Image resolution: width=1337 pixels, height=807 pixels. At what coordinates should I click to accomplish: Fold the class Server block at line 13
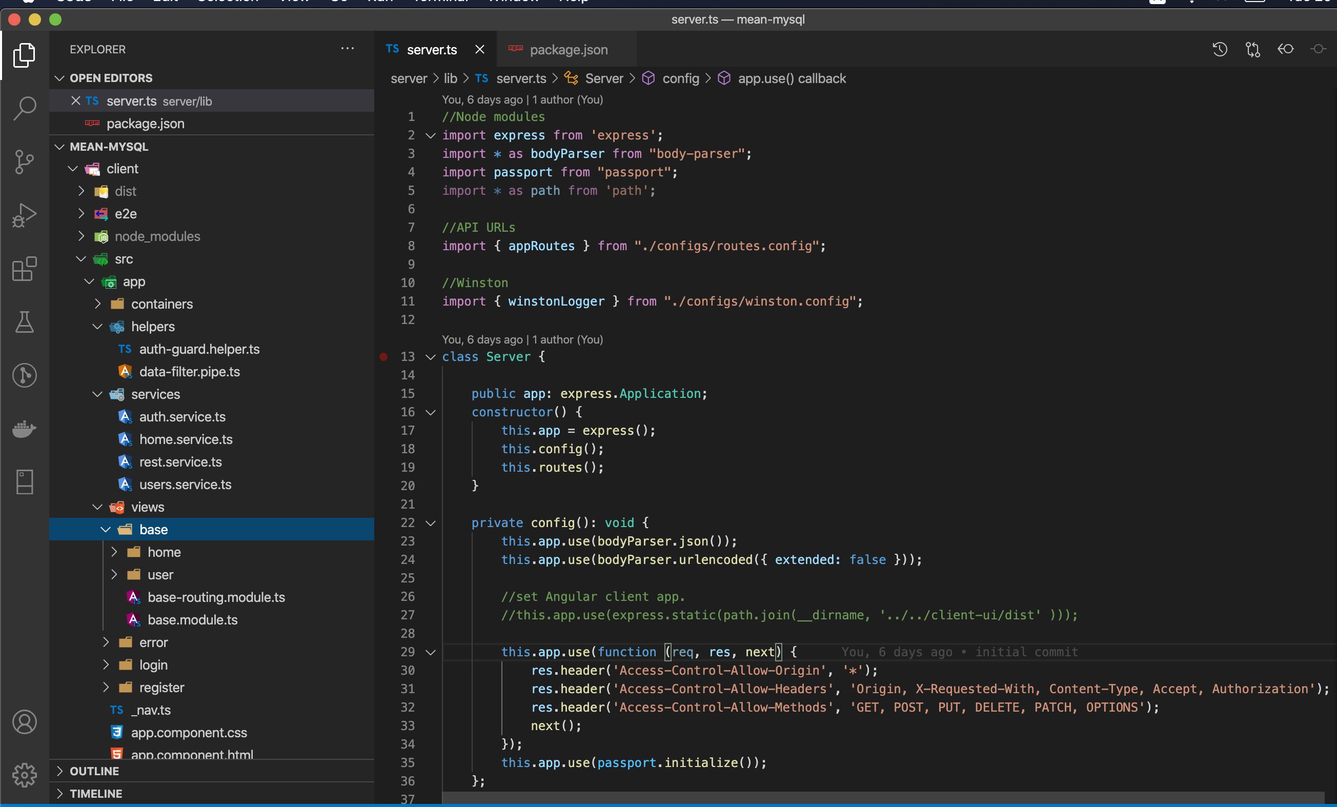tap(431, 356)
